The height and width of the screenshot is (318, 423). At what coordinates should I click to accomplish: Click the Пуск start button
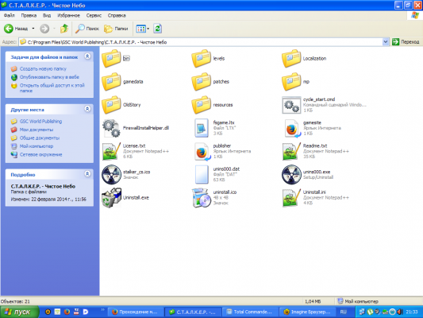19,312
